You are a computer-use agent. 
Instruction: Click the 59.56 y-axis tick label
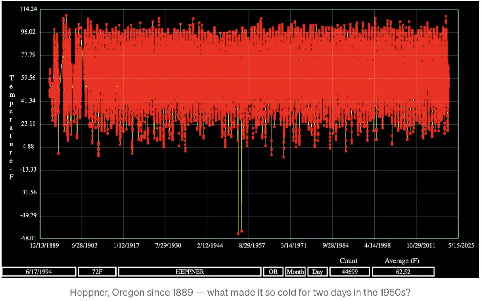tap(28, 78)
